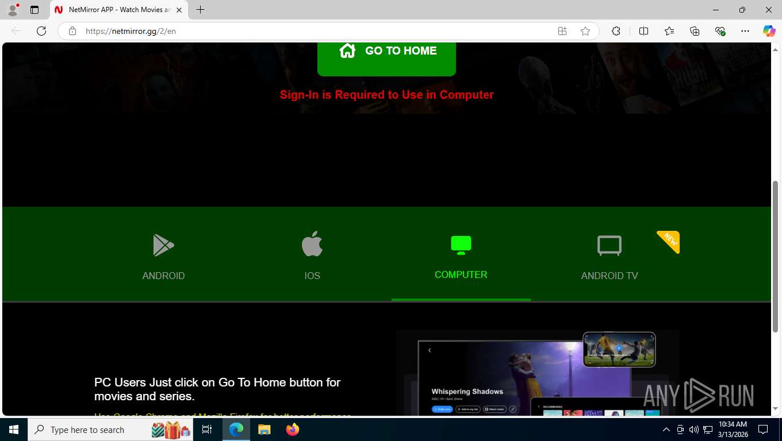Open network status tray icon
Screen dimensions: 782x441
[708, 430]
